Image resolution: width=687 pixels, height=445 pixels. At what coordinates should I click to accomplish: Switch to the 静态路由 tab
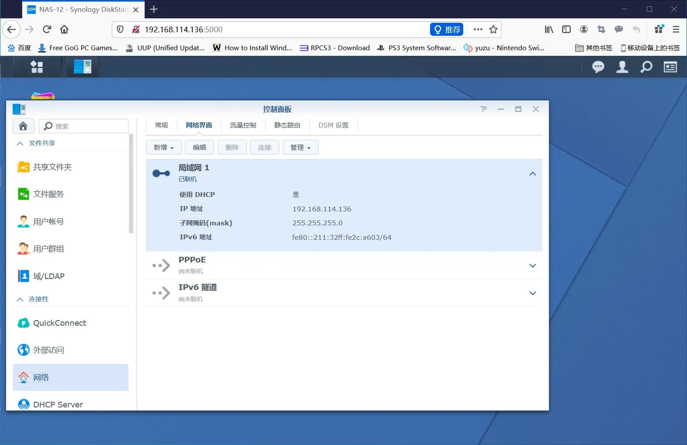point(287,125)
